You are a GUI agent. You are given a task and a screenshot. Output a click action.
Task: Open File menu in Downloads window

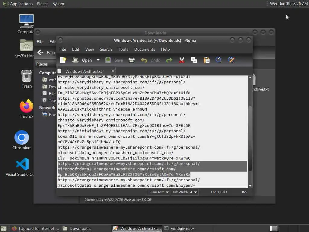pyautogui.click(x=40, y=42)
